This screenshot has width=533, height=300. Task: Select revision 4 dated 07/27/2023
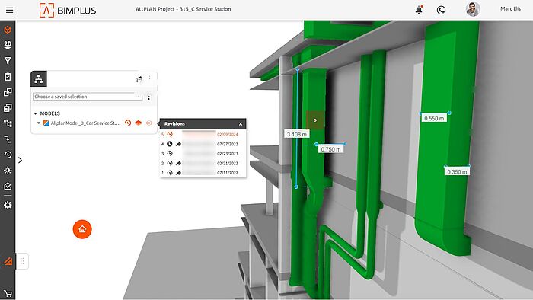203,144
